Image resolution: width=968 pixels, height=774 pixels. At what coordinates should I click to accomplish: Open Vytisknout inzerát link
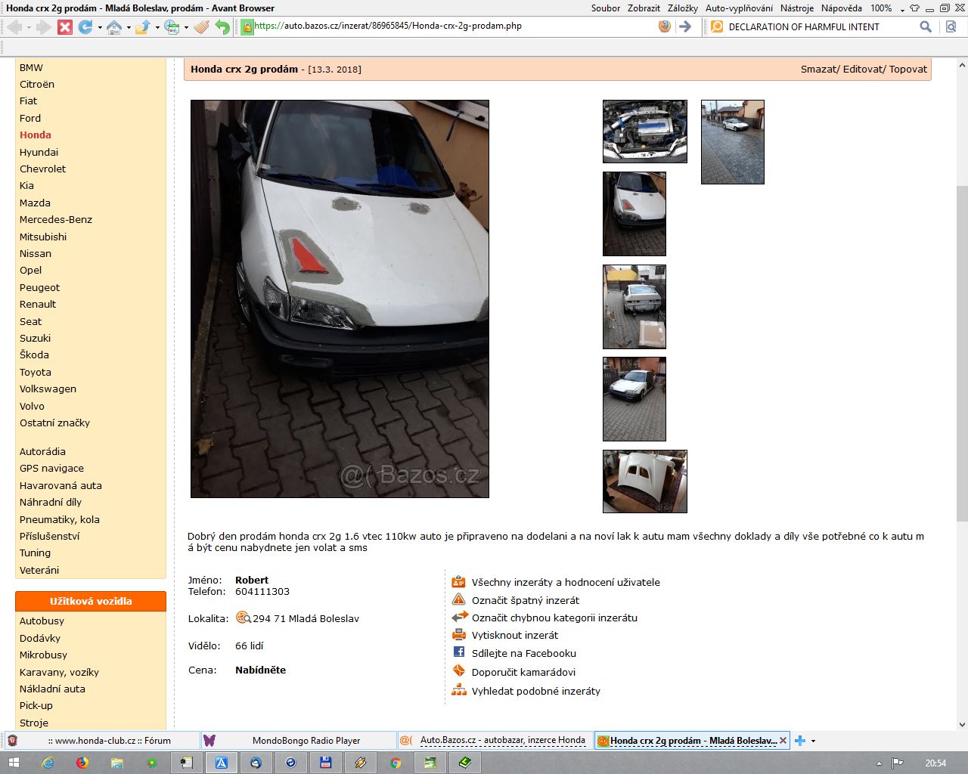tap(514, 636)
